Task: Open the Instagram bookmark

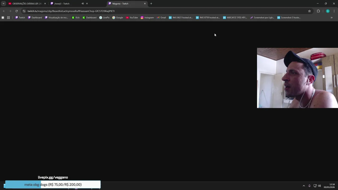Action: pyautogui.click(x=147, y=18)
